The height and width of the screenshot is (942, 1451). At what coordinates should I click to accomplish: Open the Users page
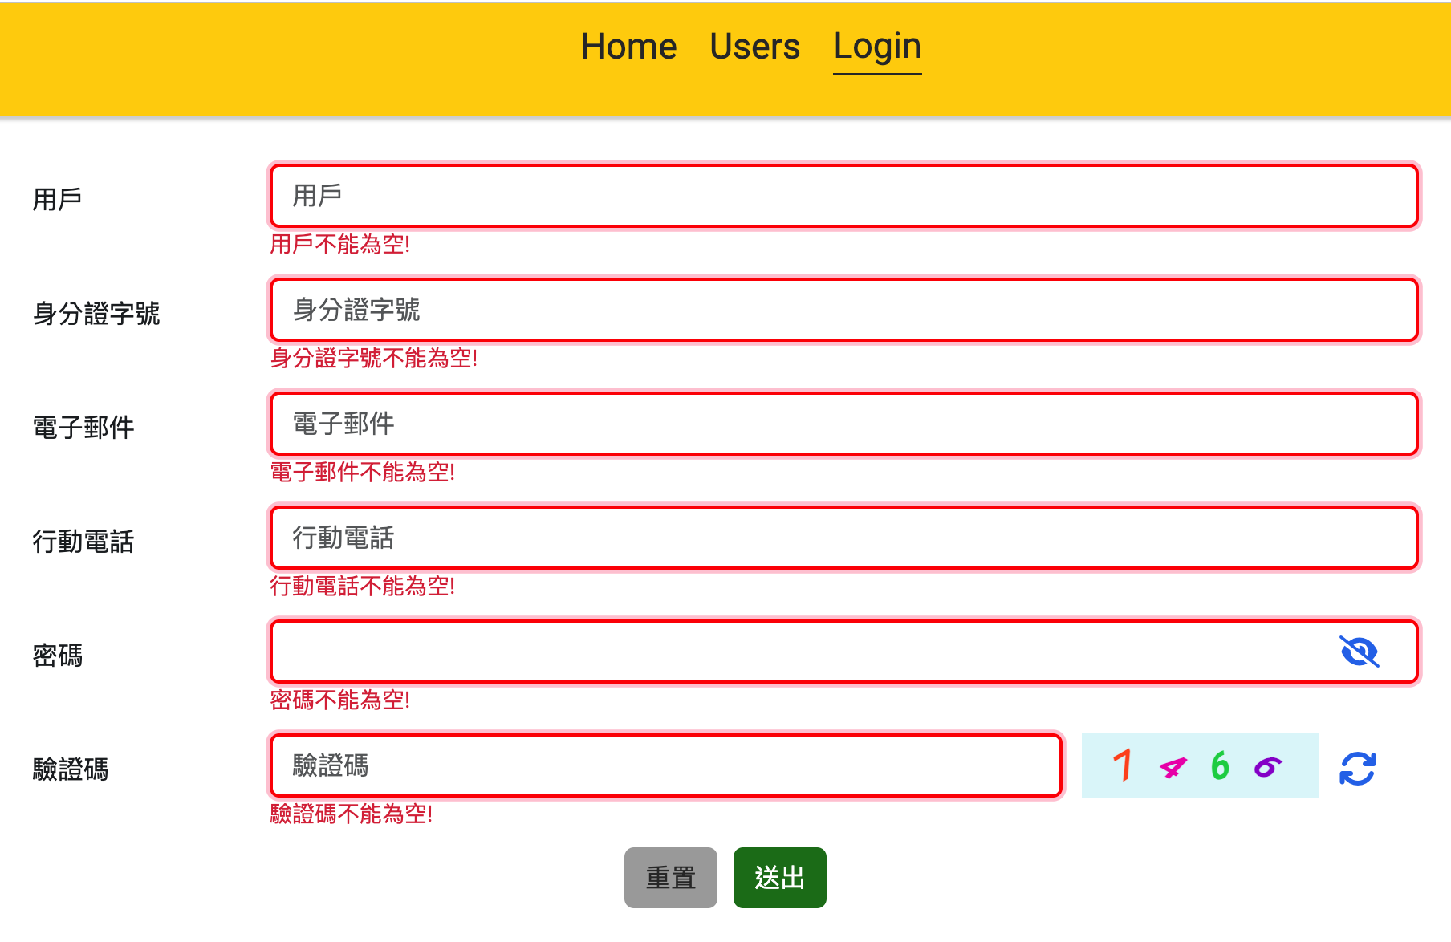click(754, 47)
